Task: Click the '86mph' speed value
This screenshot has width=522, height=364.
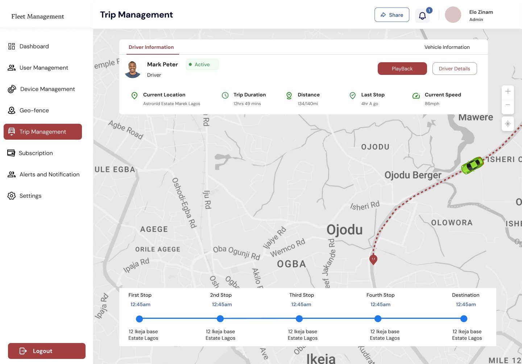Action: tap(432, 103)
